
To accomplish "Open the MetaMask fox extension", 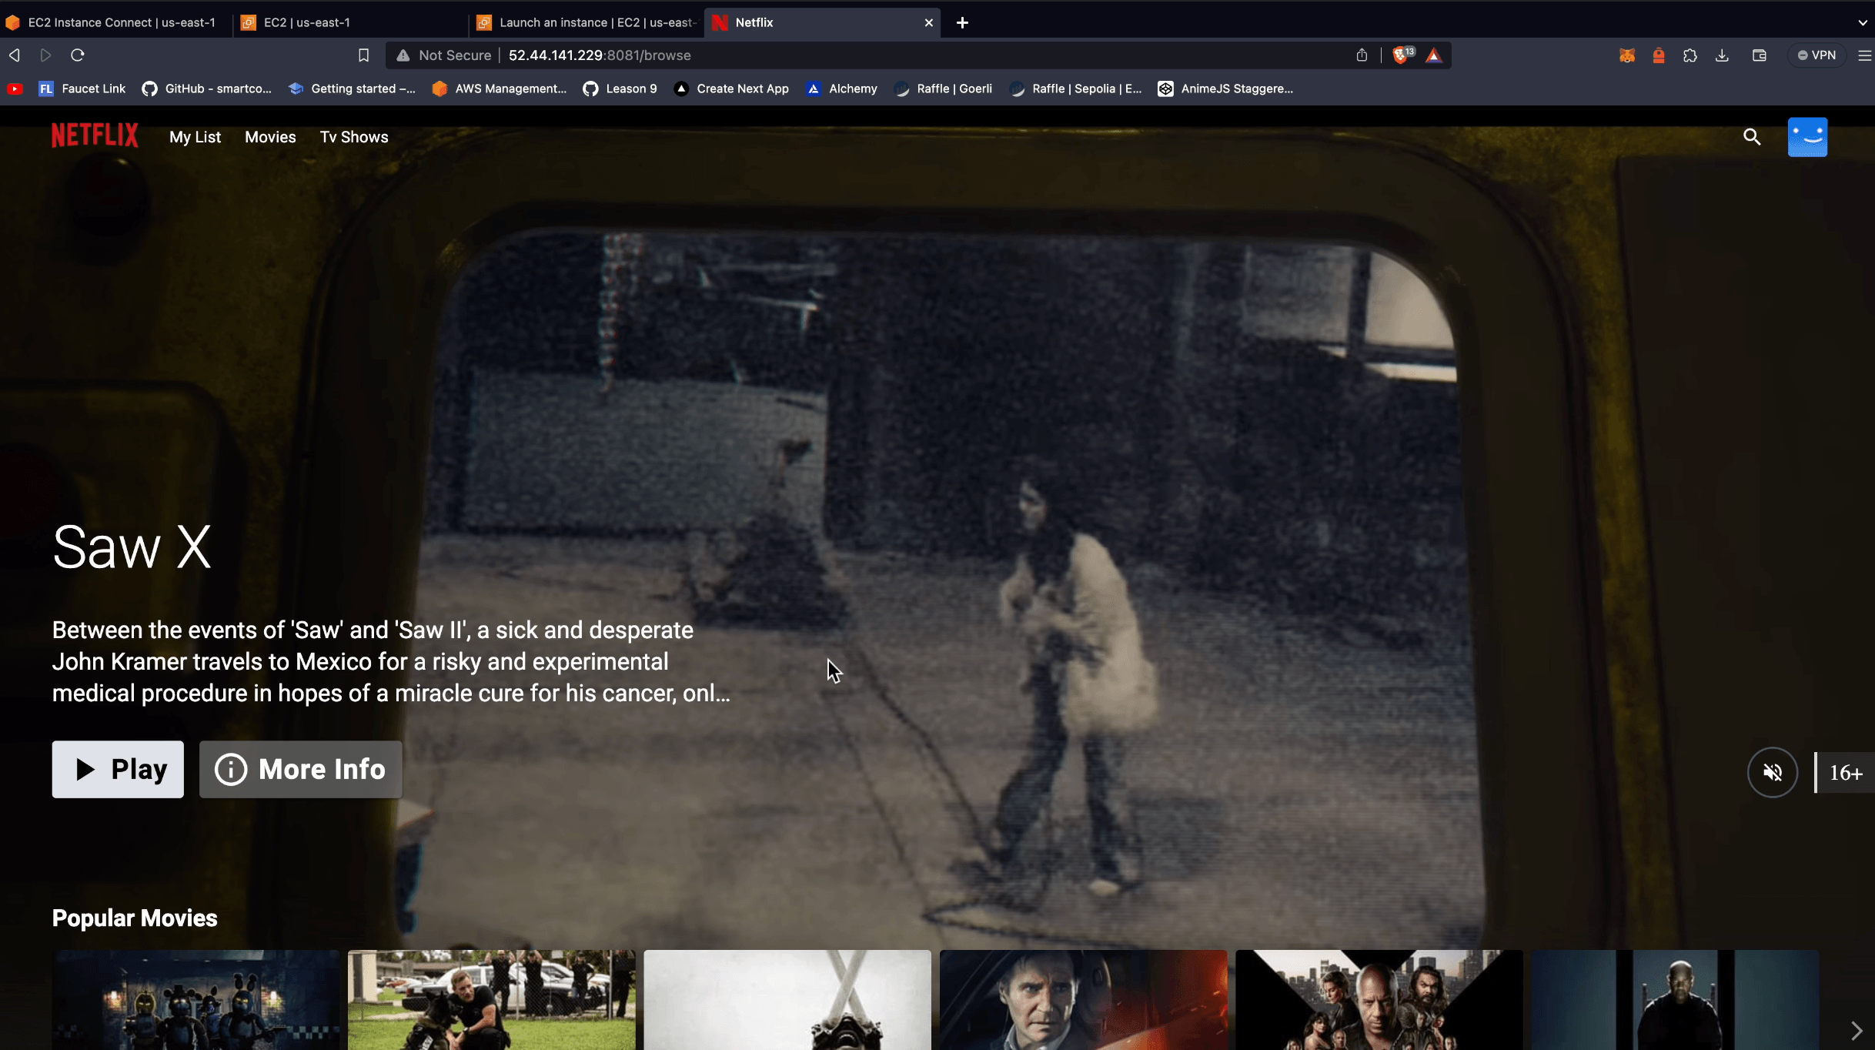I will [1626, 55].
